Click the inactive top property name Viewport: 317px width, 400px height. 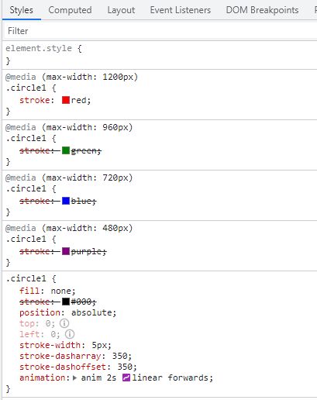(x=27, y=323)
